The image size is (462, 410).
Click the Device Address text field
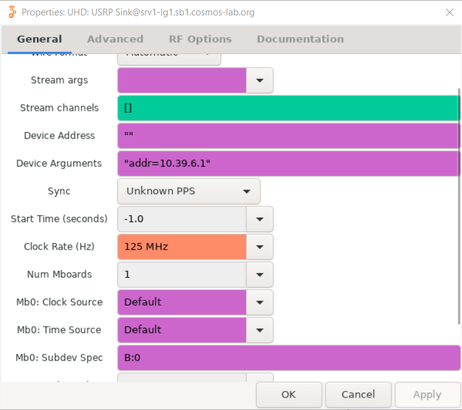(x=288, y=136)
